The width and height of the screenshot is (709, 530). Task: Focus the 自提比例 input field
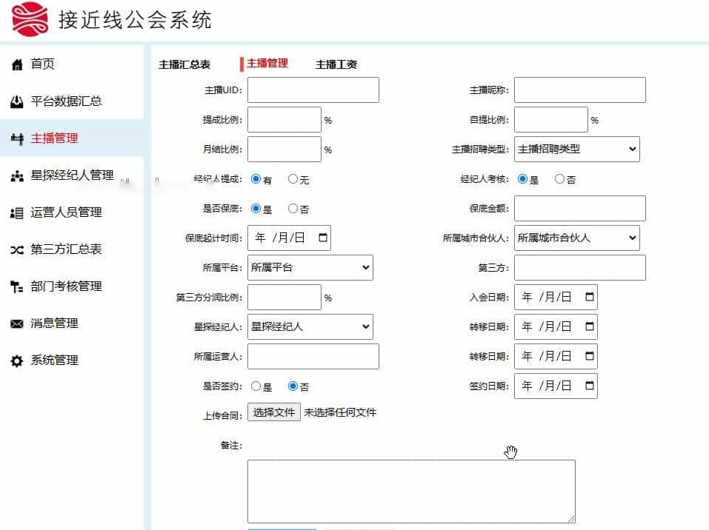(x=551, y=119)
